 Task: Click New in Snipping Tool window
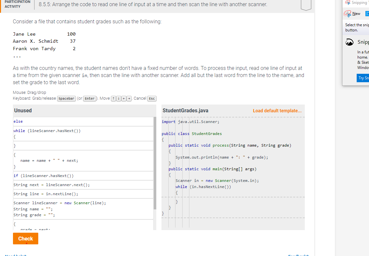click(x=356, y=14)
